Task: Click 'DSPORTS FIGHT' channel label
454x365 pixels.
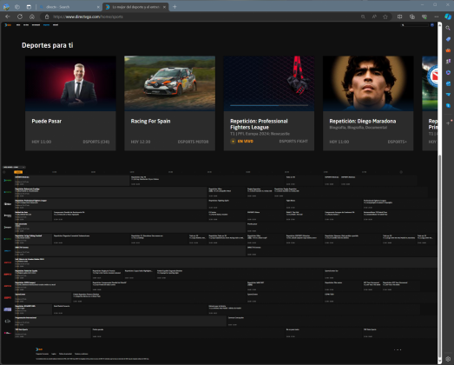Action: 293,141
